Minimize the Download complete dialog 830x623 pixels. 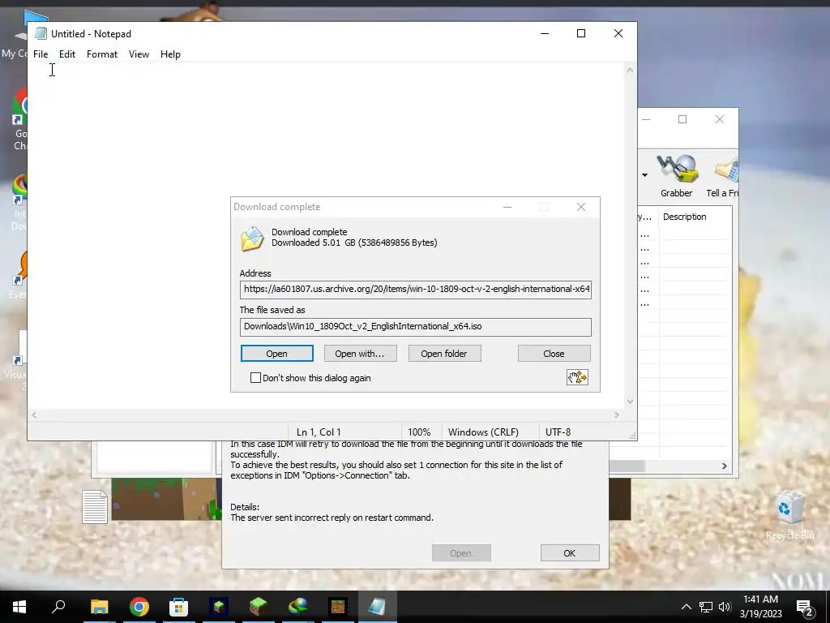point(507,207)
